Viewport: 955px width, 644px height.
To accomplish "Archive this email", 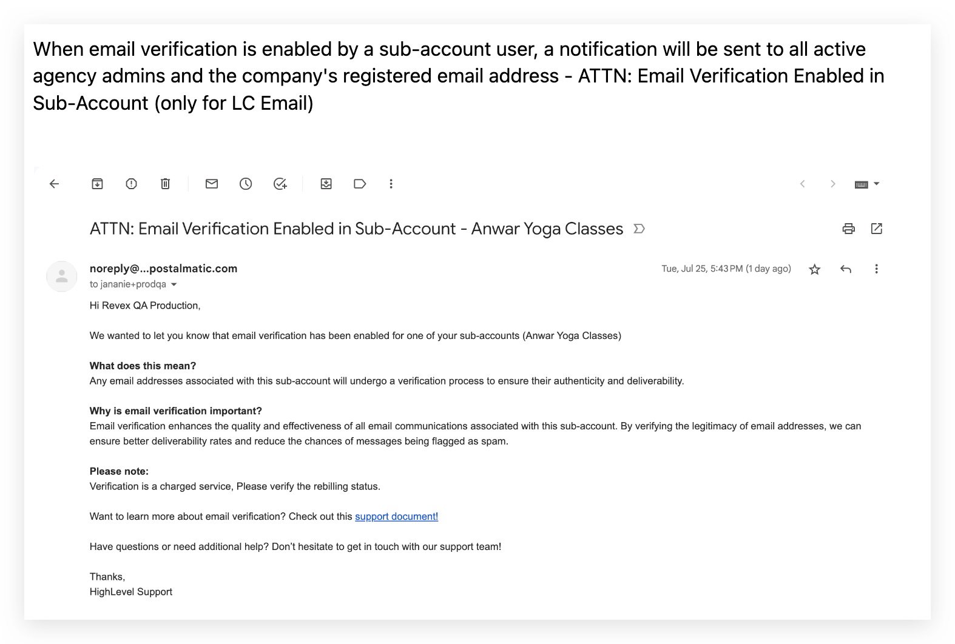I will (x=97, y=184).
